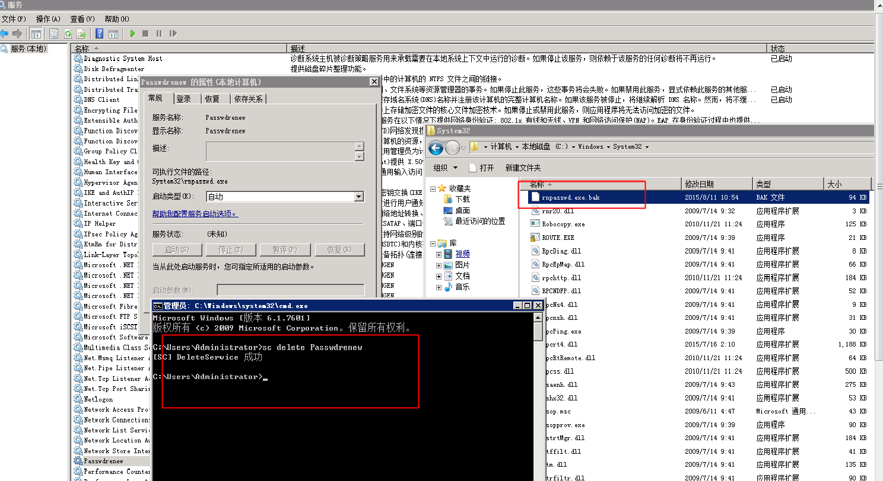Viewport: 883px width, 481px height.
Task: Switch to the 恢复 tab in properties dialog
Action: [212, 99]
